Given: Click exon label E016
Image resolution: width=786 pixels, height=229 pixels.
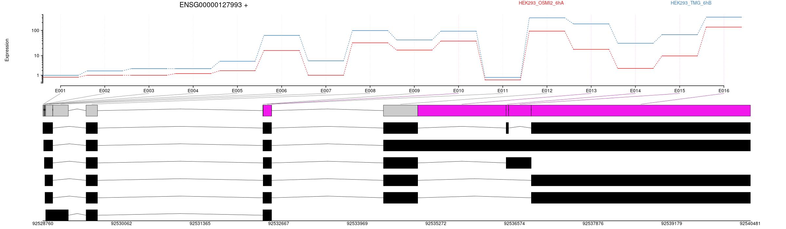Looking at the screenshot, I should 724,91.
